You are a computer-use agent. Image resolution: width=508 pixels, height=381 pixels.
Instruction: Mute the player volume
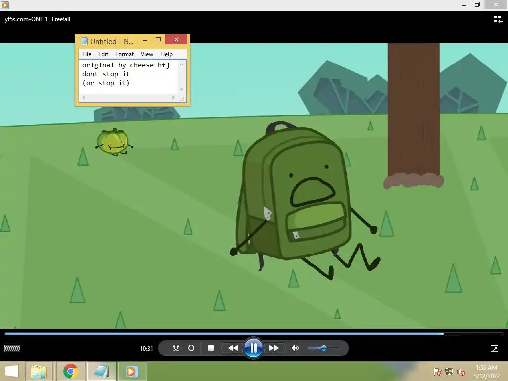pos(295,348)
